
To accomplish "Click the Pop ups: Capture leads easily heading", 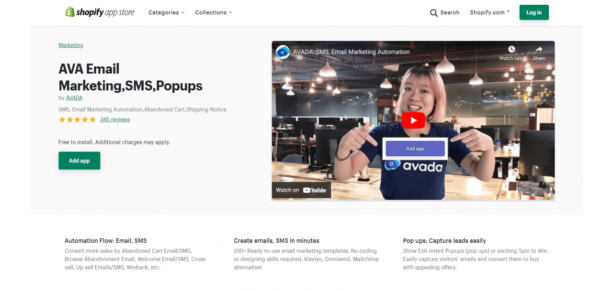I will coord(444,241).
